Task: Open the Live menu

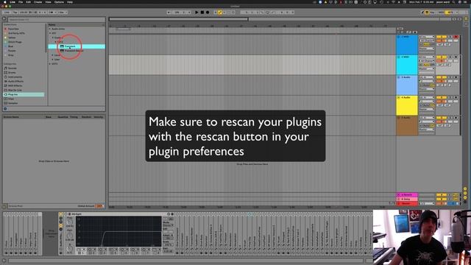Action: (13, 2)
